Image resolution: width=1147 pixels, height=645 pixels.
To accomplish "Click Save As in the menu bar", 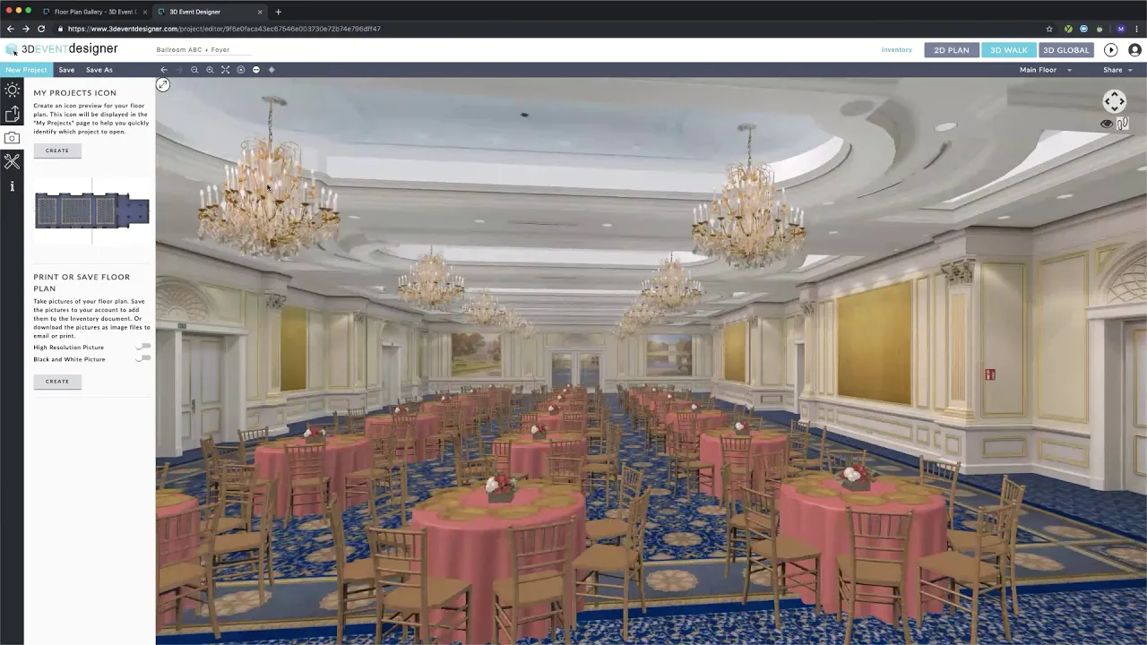I will pyautogui.click(x=99, y=70).
